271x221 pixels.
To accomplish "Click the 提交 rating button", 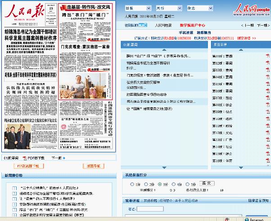I will (x=207, y=183).
